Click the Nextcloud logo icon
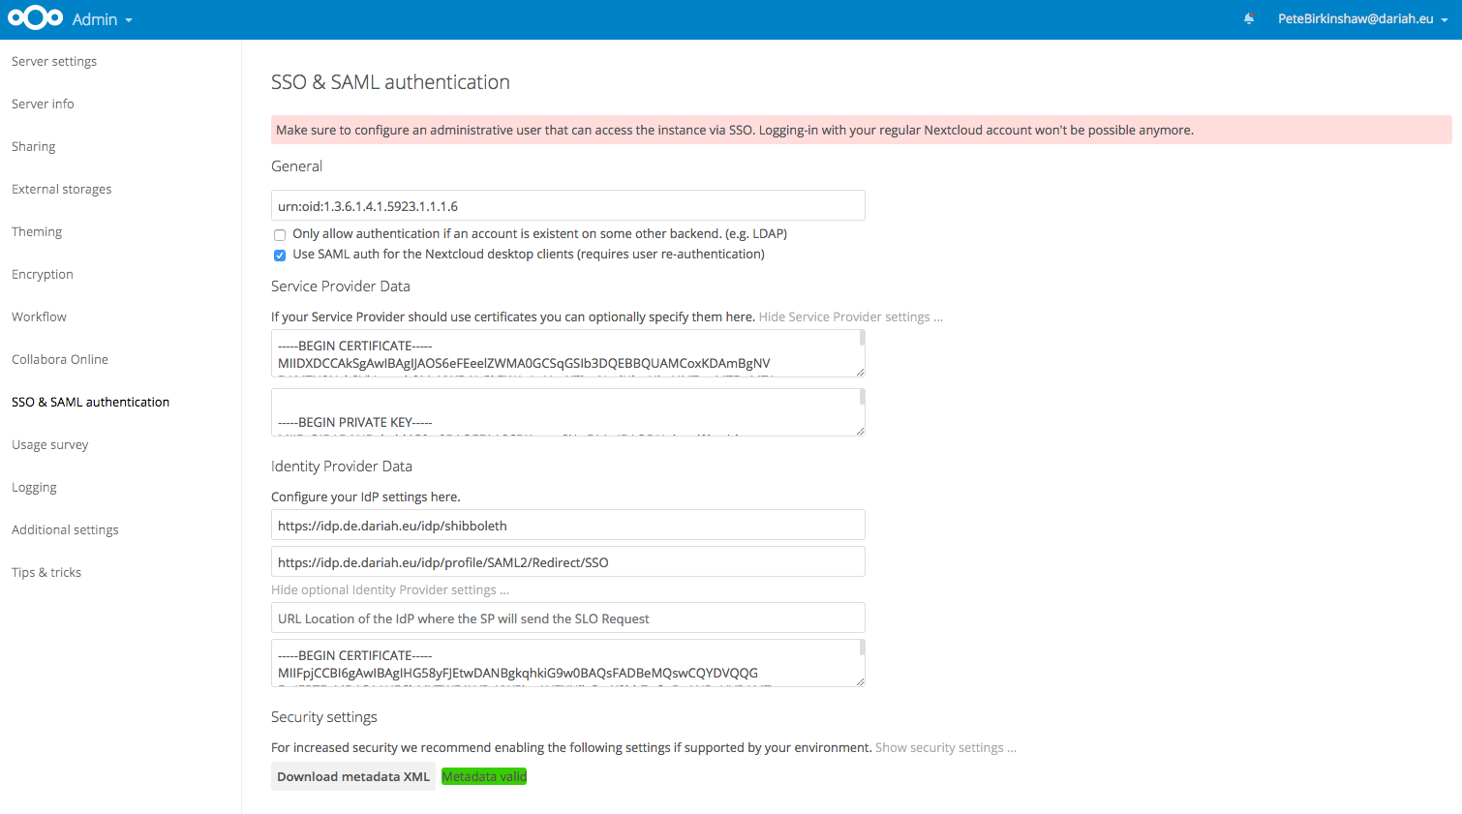Screen dimensions: 1462x814 click(36, 18)
